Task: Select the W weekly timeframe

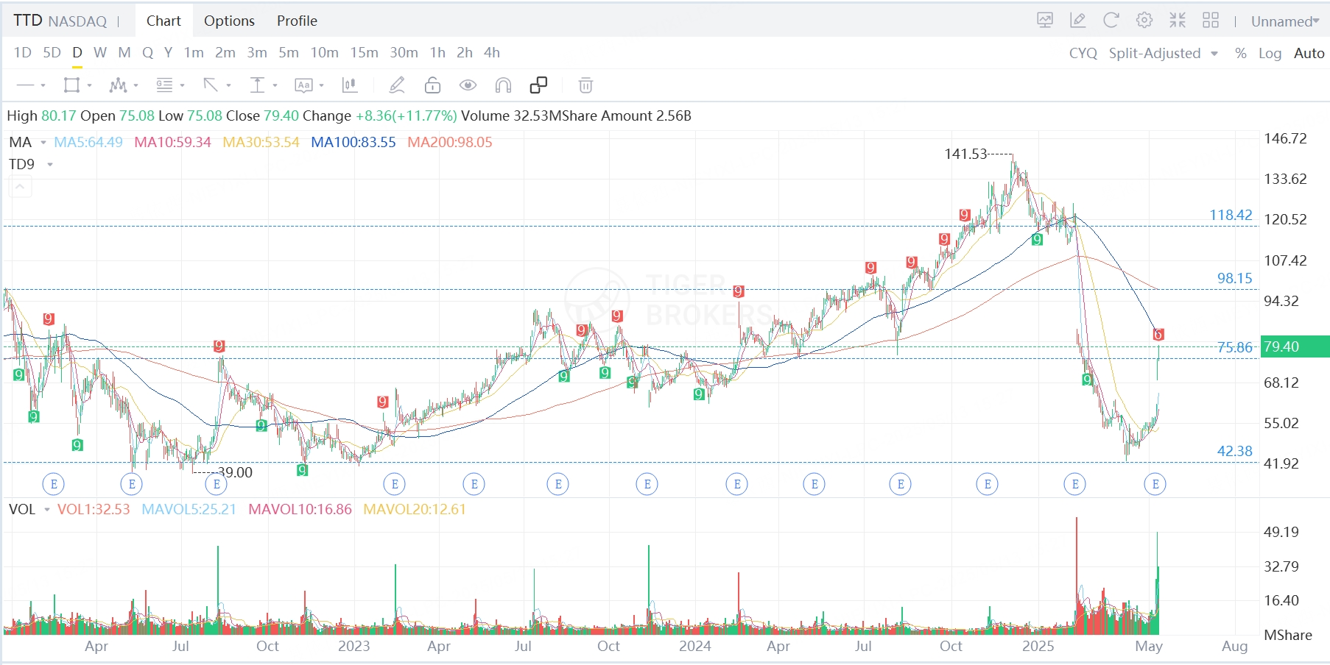Action: click(x=100, y=52)
